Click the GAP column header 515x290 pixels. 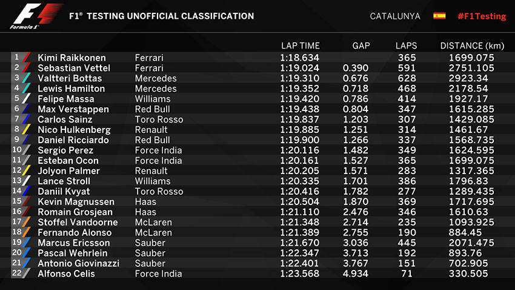coord(360,46)
